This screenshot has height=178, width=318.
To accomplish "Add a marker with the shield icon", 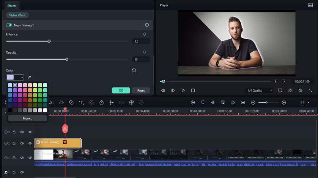I will 203,103.
